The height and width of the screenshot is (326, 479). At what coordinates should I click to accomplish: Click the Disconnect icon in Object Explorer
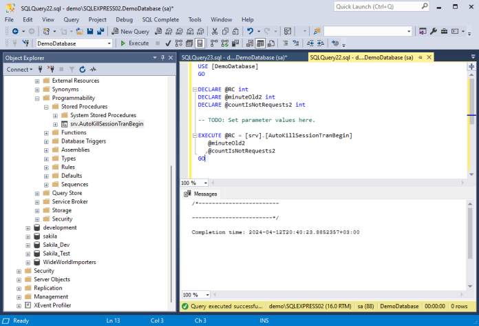(x=51, y=70)
